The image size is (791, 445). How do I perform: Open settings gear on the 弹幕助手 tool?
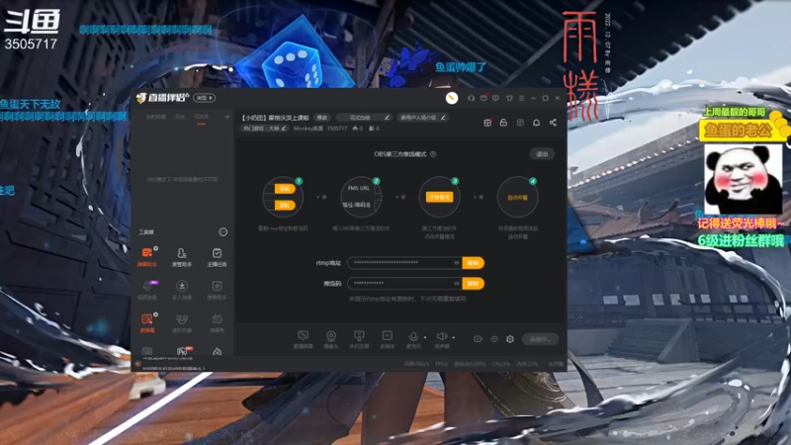(x=156, y=248)
